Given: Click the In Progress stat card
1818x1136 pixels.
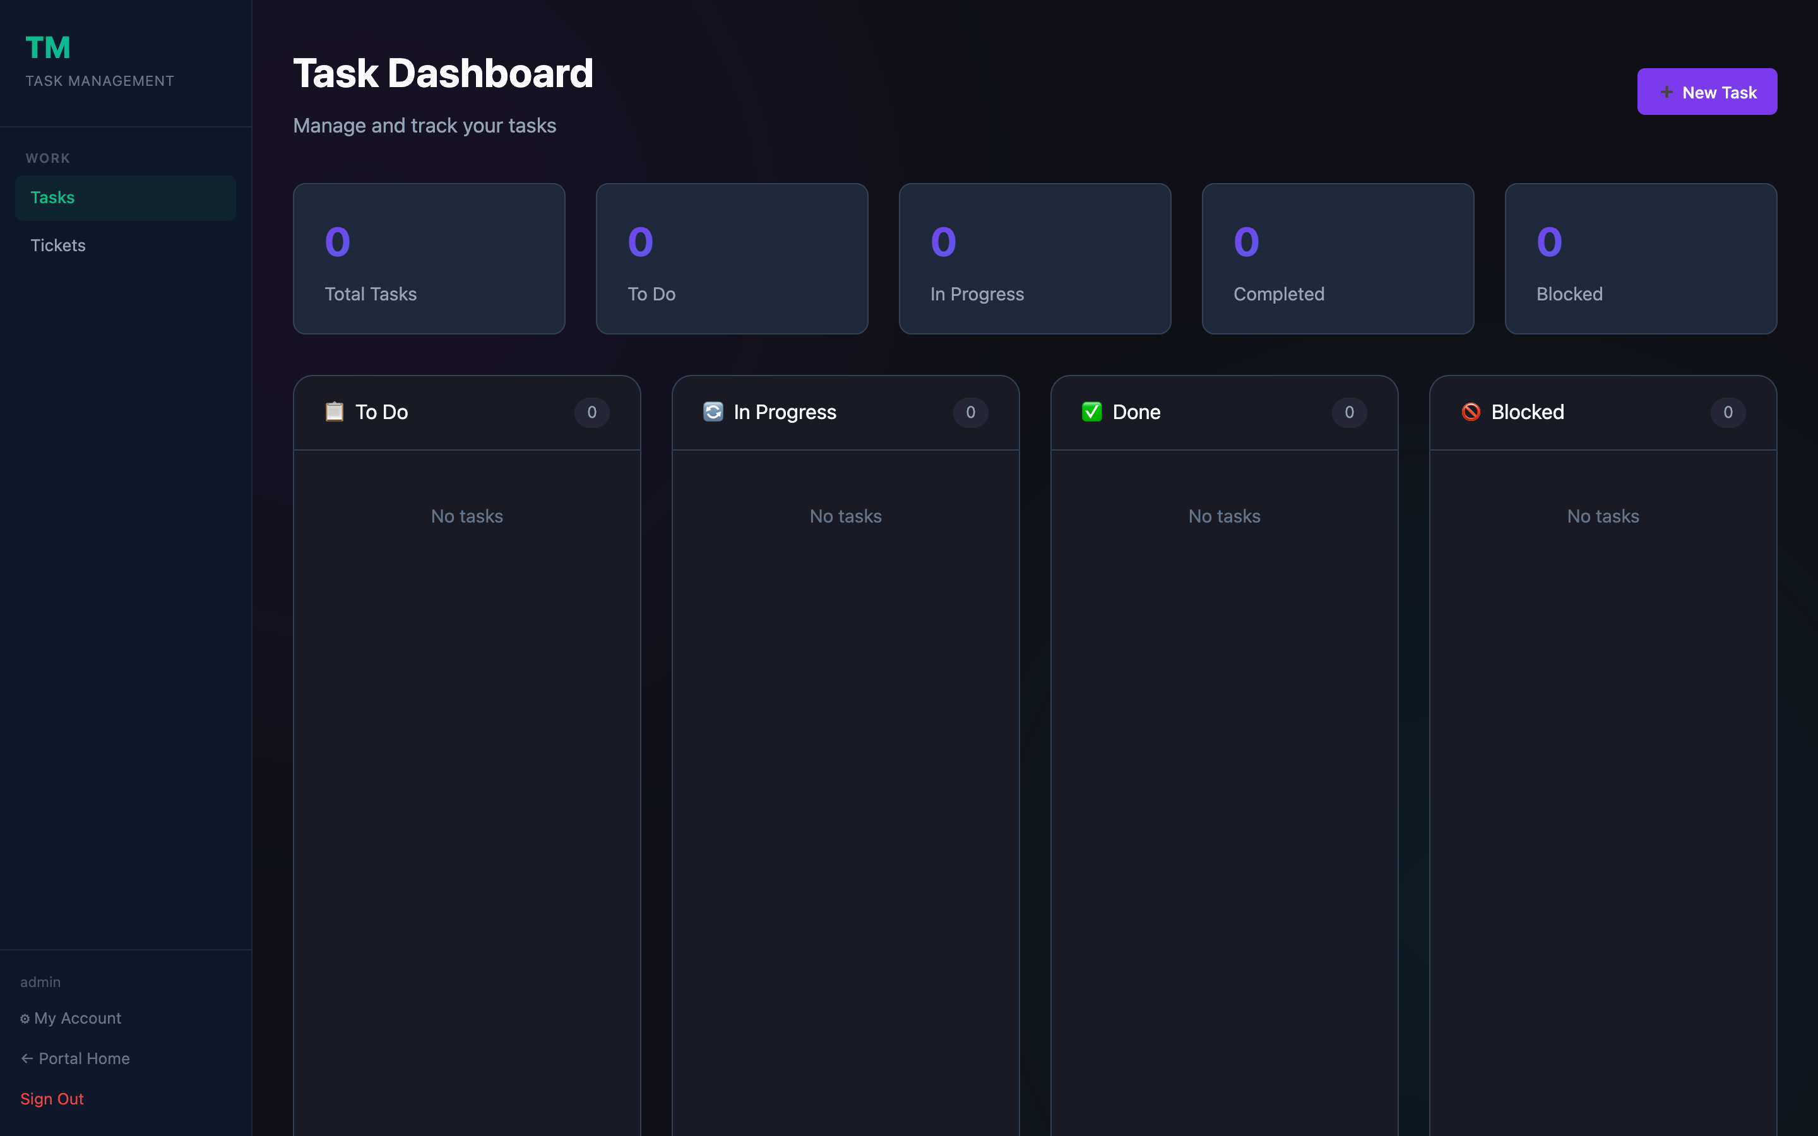Looking at the screenshot, I should 1034,259.
